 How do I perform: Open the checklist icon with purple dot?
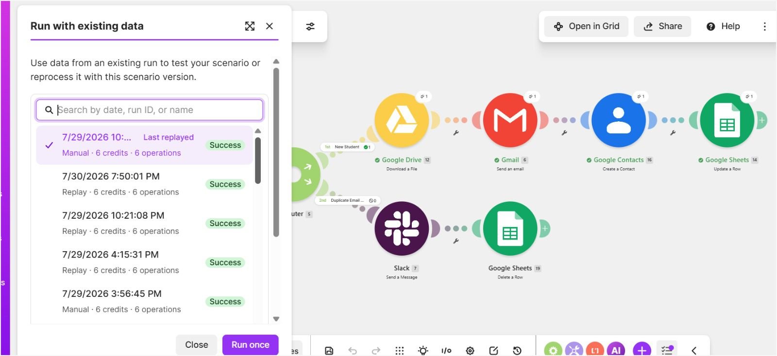[x=667, y=350]
